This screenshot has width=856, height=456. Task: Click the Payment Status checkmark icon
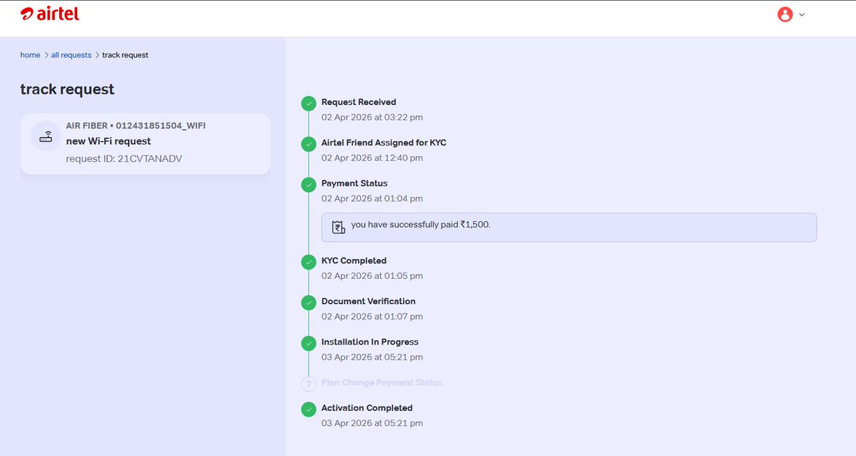point(308,185)
